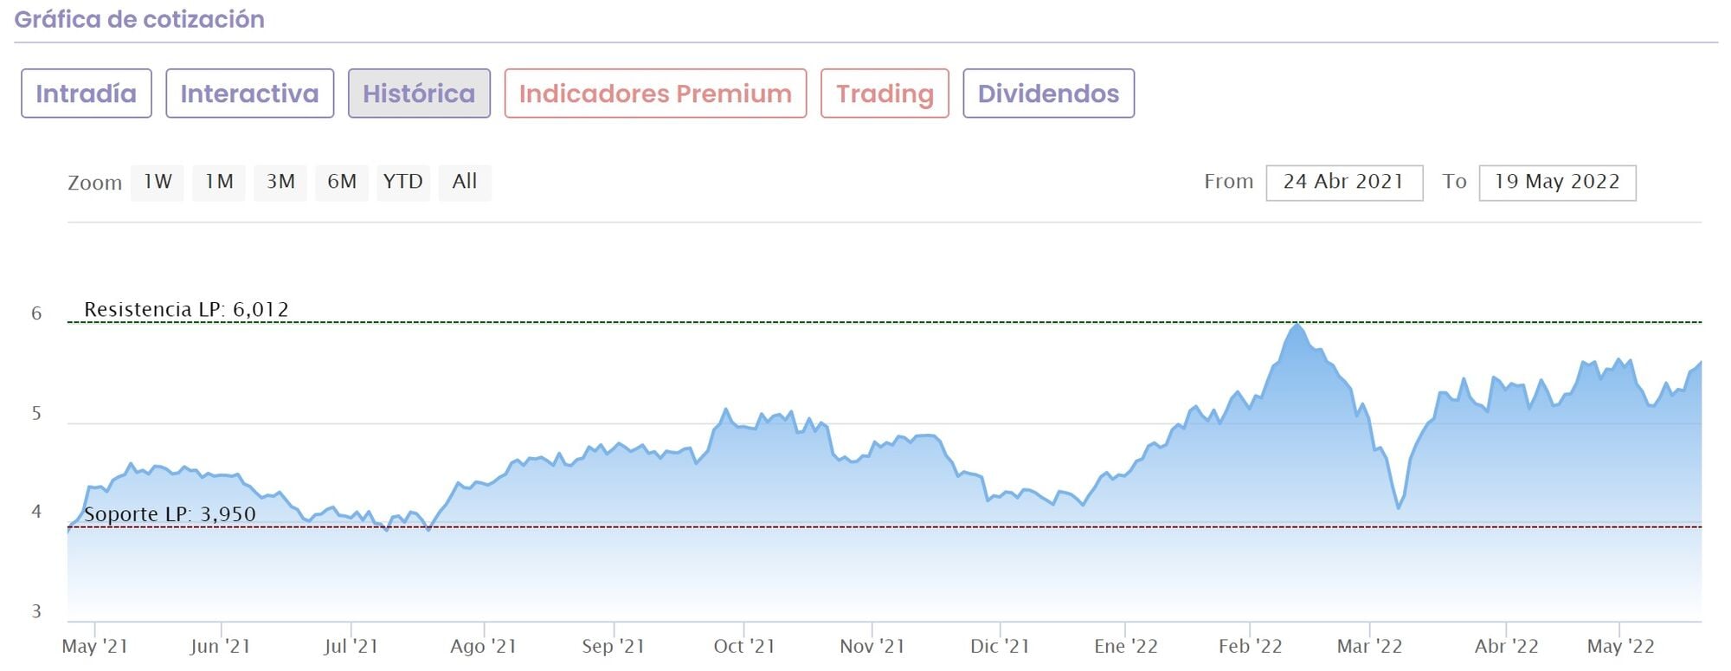1731x671 pixels.
Task: Click the From date field
Action: point(1343,183)
